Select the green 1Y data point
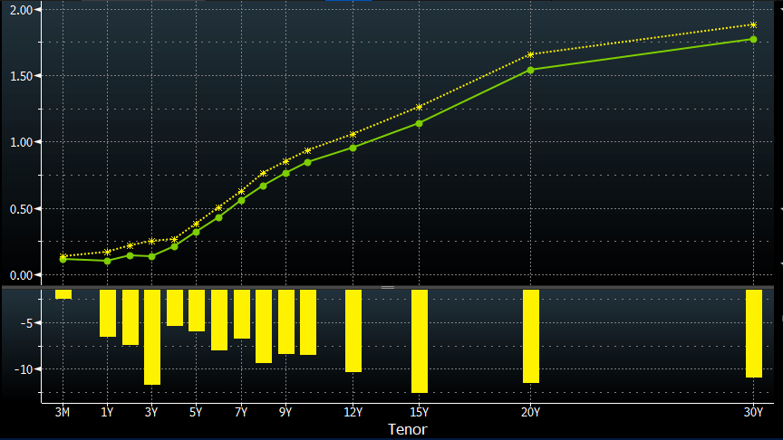Screen dimensions: 783x440 pyautogui.click(x=107, y=261)
